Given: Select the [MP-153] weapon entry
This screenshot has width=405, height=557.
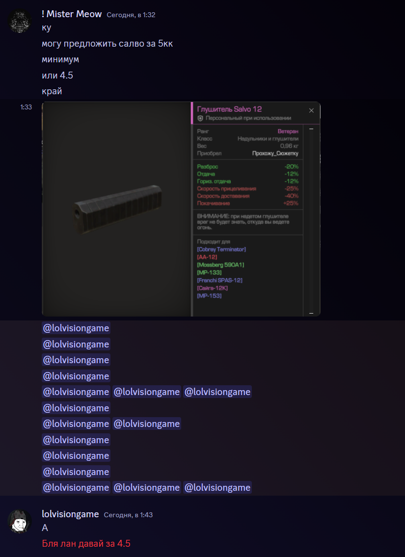Looking at the screenshot, I should 209,295.
